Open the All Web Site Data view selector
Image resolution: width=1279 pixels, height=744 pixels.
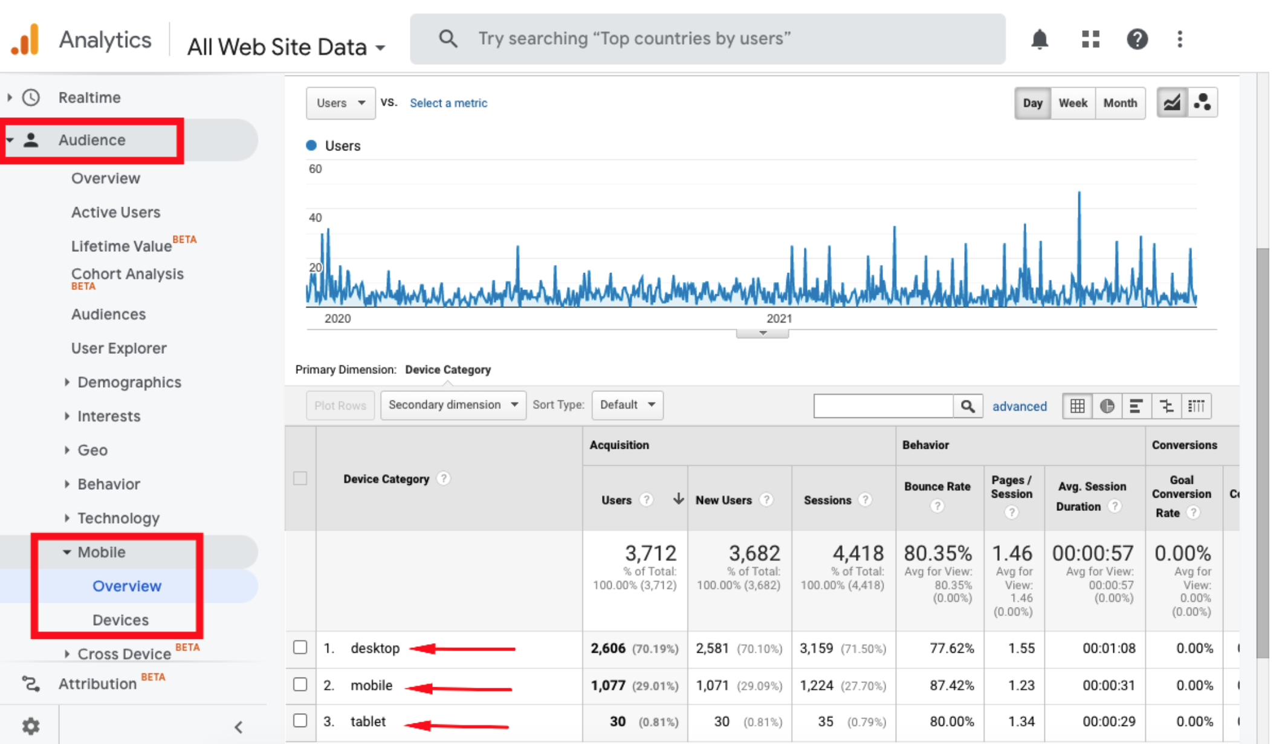click(286, 46)
